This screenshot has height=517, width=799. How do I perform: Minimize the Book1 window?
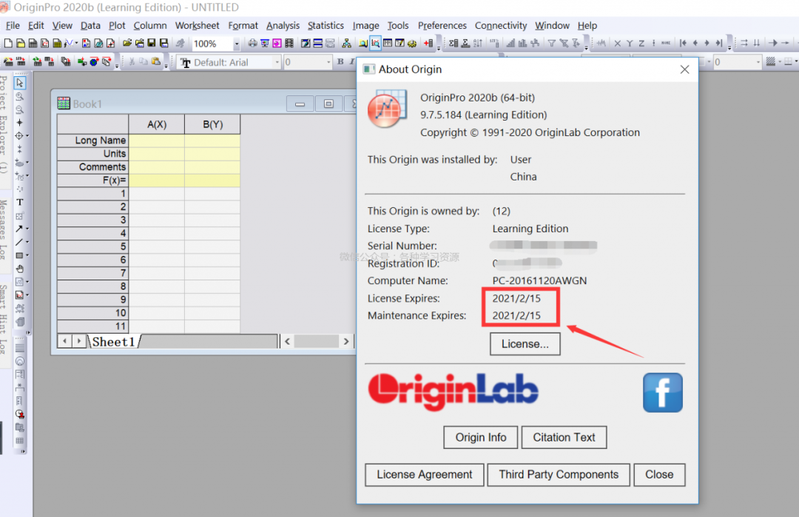coord(300,104)
